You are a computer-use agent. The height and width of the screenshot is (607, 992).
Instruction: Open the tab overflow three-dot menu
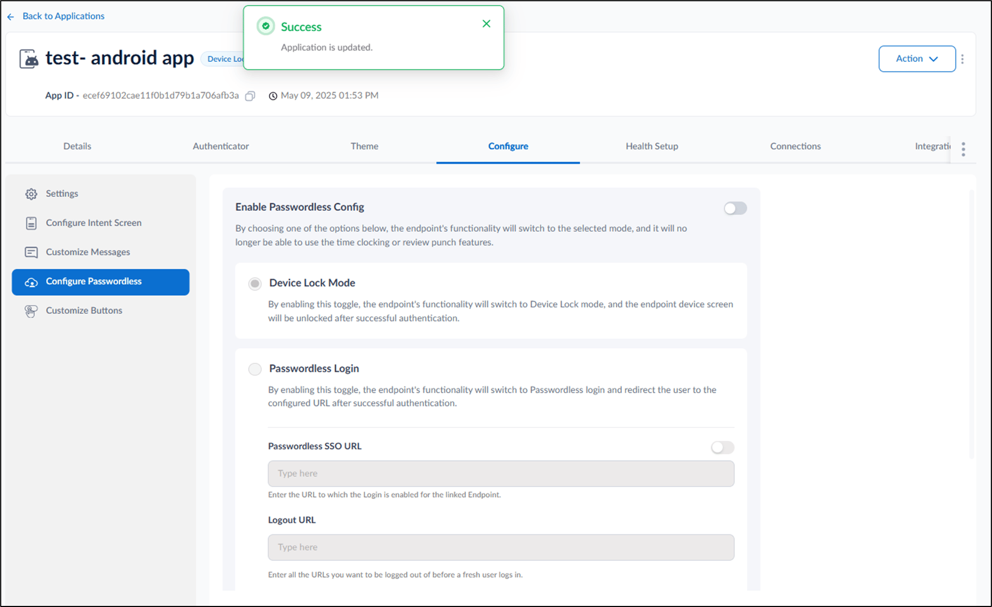tap(963, 149)
